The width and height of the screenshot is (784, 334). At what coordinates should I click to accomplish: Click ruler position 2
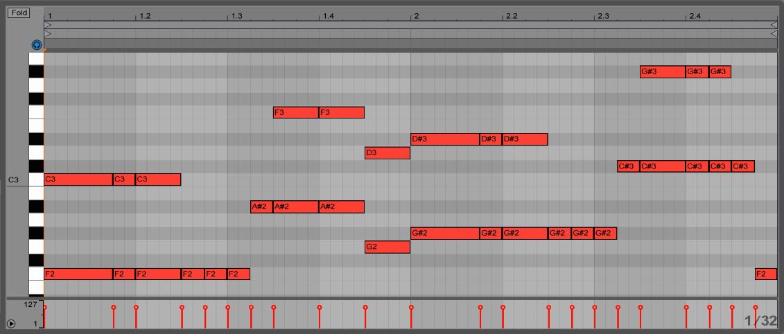(416, 17)
